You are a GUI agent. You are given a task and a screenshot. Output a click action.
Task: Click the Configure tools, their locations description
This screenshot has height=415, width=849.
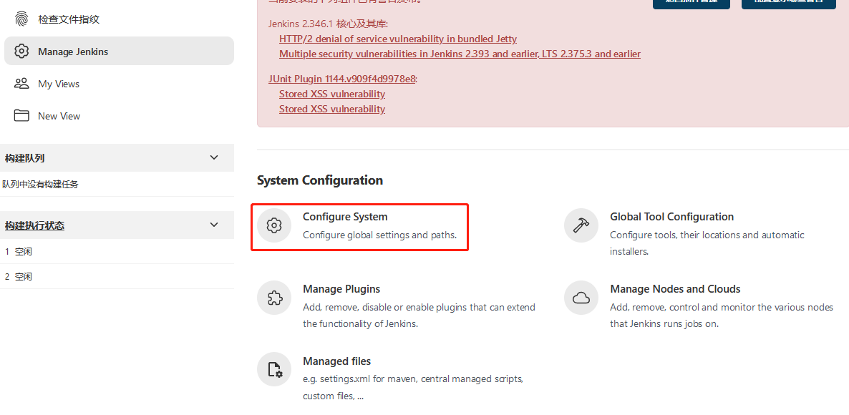click(707, 243)
